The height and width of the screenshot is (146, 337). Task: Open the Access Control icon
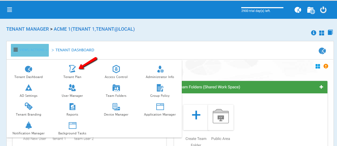click(116, 69)
